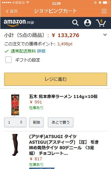Tap the ramen package thumbnail
111x169 pixels.
point(15,105)
